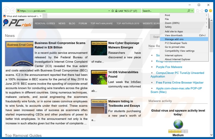The height and width of the screenshot is (139, 215).
Task: Click New Cyber Espionage article thumbnail
Action: click(x=99, y=48)
